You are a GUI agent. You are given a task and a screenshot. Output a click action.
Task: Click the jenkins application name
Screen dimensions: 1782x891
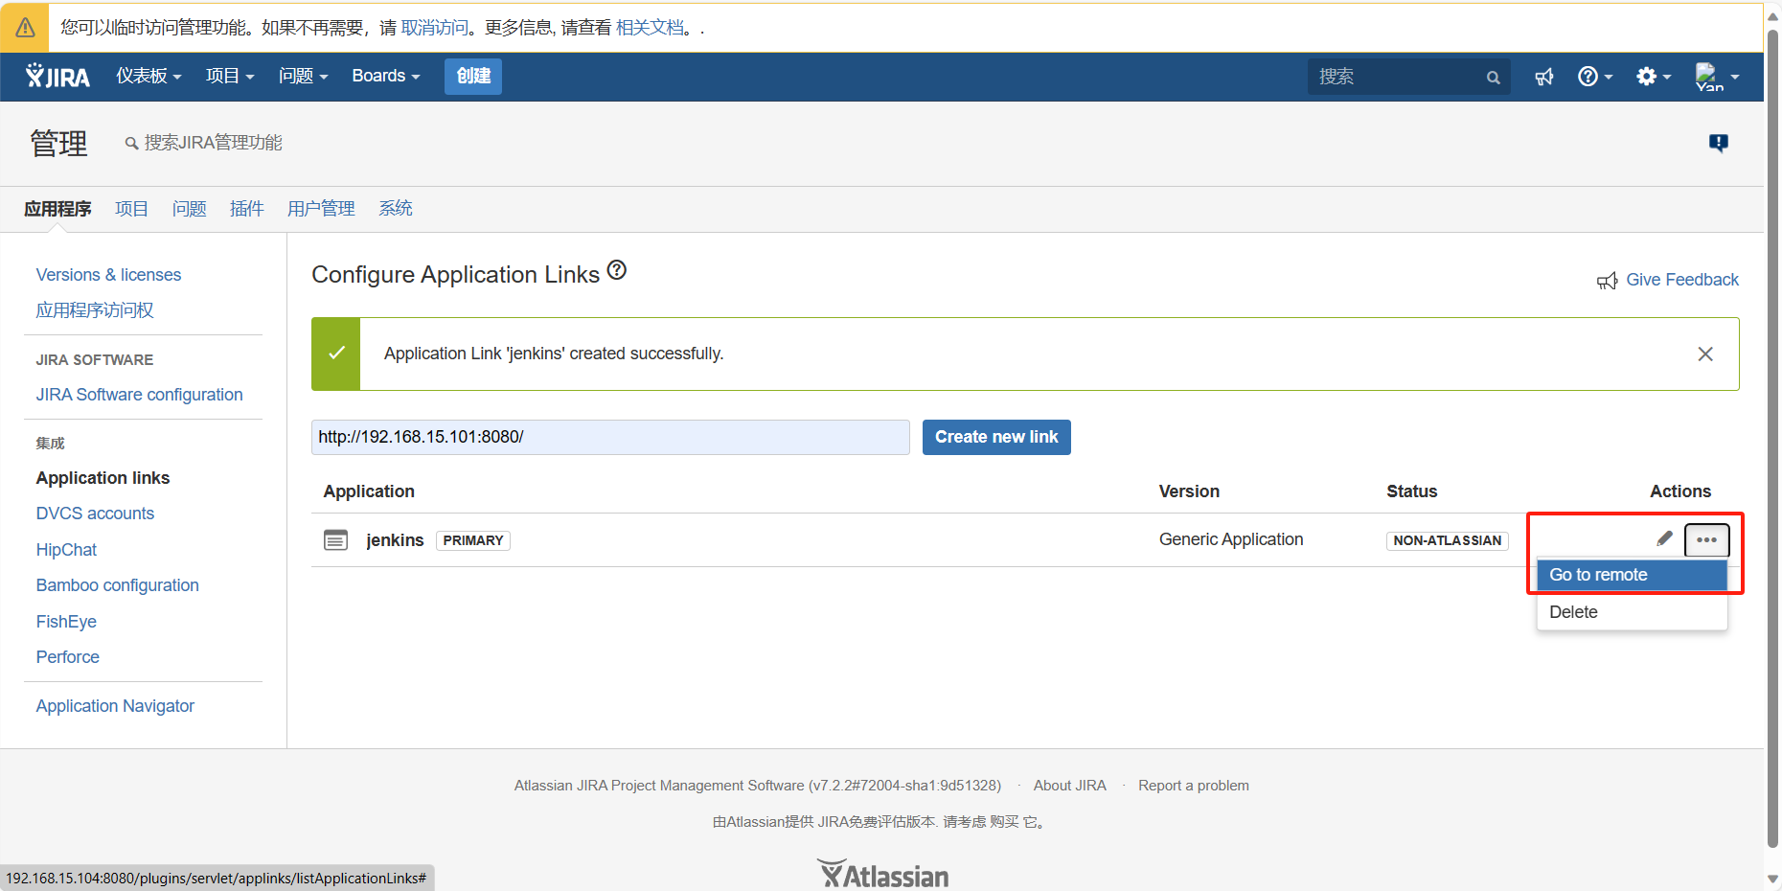pos(395,540)
